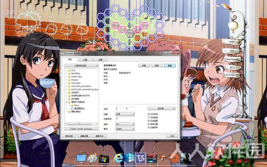Open the Windows-logo folder dock icon
The width and height of the screenshot is (267, 167).
pos(104,158)
